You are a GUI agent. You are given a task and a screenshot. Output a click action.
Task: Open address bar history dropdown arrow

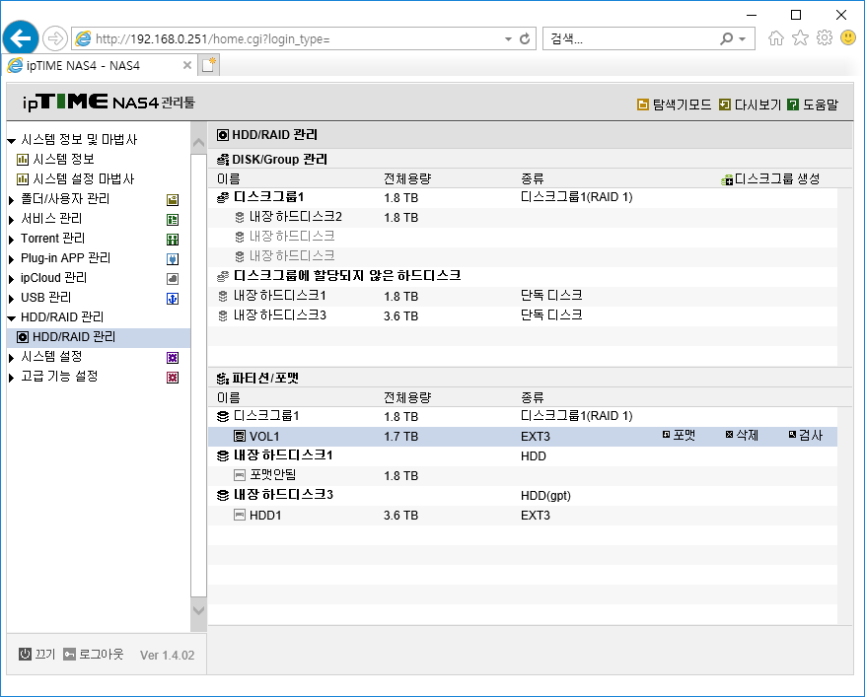[x=508, y=39]
